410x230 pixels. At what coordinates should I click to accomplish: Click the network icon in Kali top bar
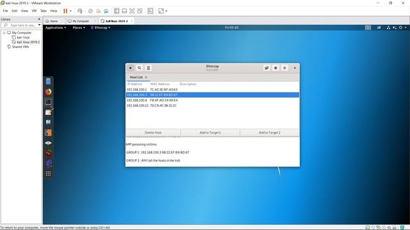coord(388,27)
